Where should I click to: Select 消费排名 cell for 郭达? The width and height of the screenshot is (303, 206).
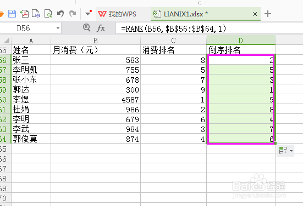coord(173,89)
